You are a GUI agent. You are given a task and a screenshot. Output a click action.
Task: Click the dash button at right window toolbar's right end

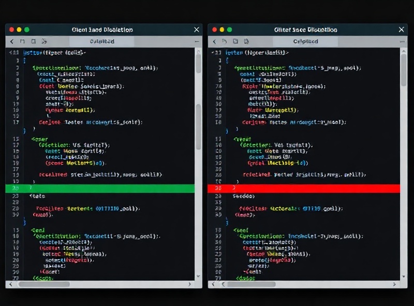coord(402,42)
